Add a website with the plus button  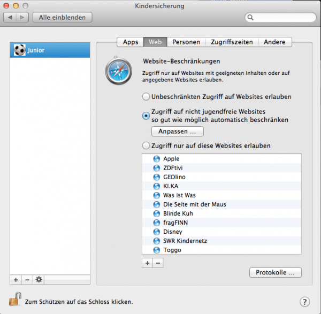148,263
